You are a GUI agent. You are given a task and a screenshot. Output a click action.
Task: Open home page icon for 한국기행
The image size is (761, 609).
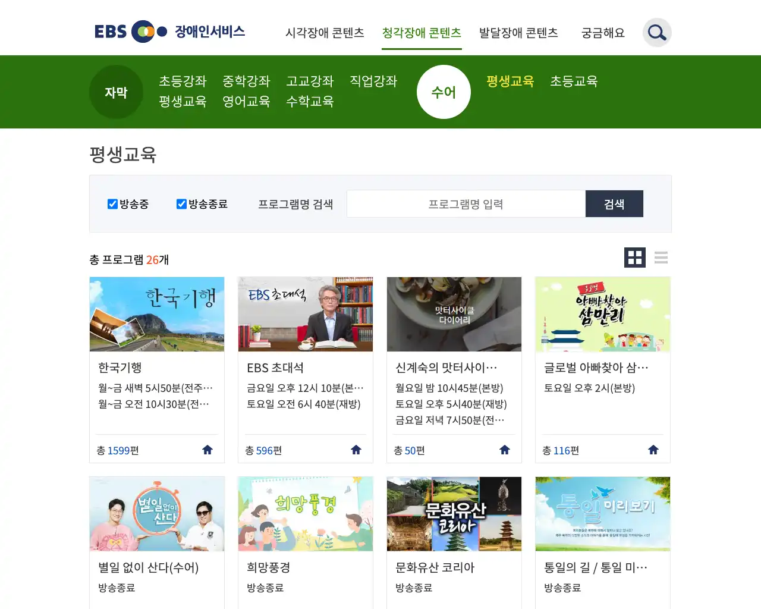click(x=207, y=450)
